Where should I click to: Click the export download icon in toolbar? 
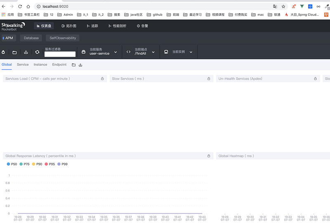click(26, 52)
